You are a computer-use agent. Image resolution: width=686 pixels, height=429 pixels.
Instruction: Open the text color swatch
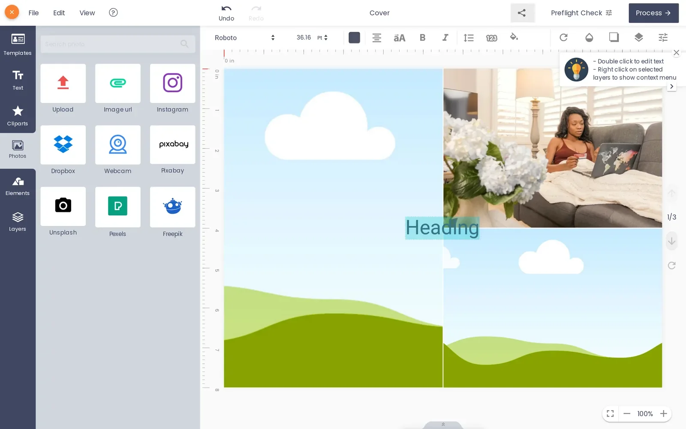tap(354, 38)
